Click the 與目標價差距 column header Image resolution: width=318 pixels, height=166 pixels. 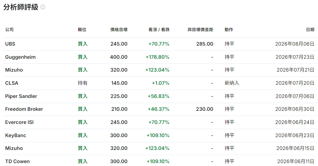pyautogui.click(x=200, y=30)
